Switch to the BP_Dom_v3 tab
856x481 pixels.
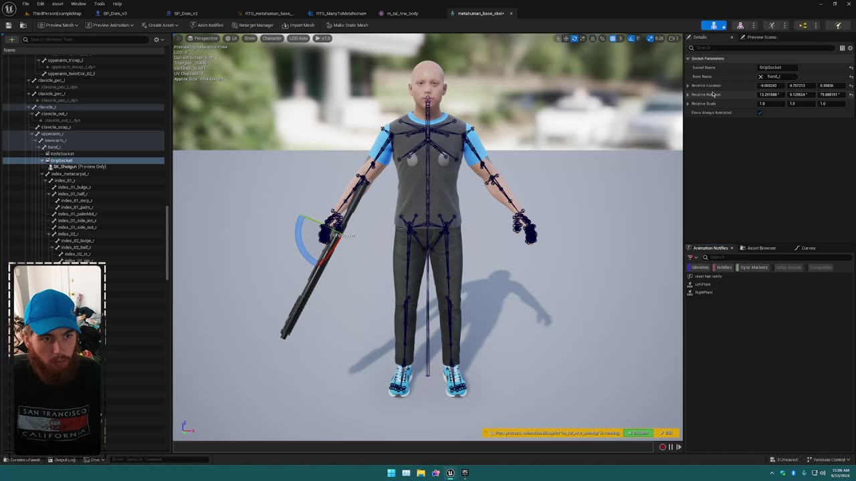114,13
